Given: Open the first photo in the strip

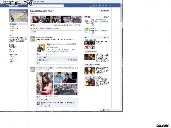Looking at the screenshot, I should tap(35, 19).
